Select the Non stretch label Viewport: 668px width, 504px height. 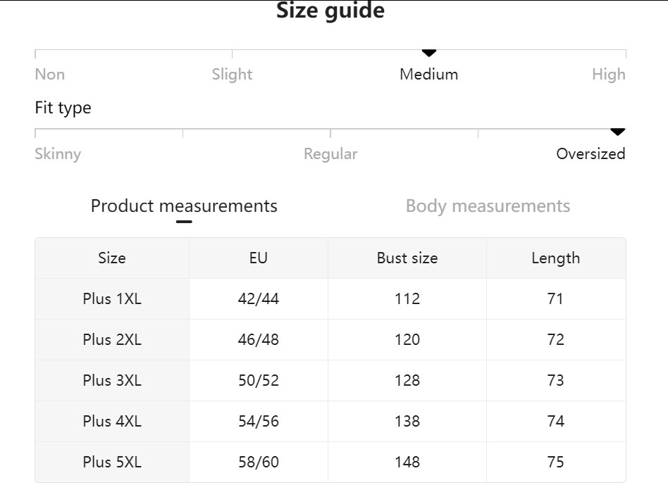click(50, 75)
